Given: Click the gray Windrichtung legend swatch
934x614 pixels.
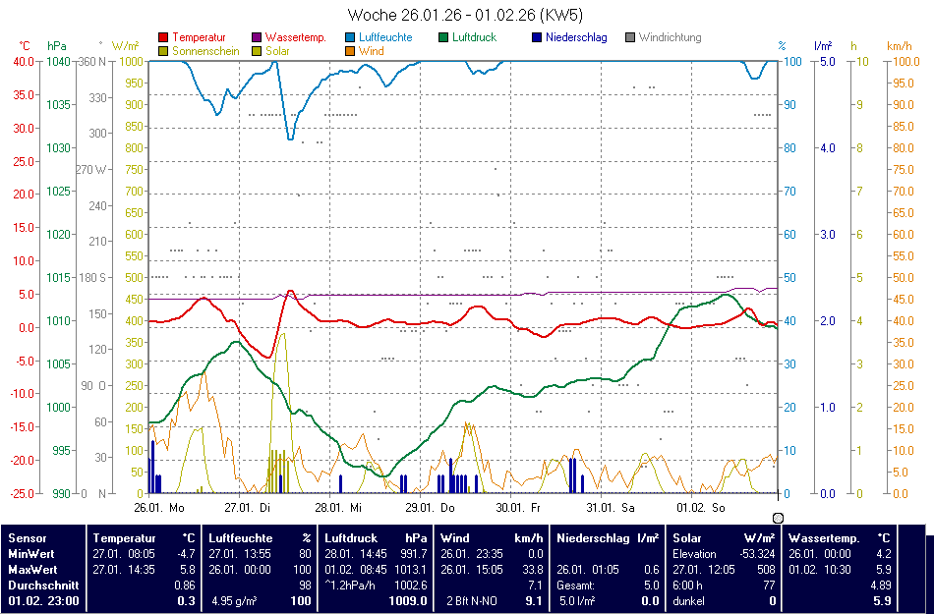Looking at the screenshot, I should tap(630, 38).
